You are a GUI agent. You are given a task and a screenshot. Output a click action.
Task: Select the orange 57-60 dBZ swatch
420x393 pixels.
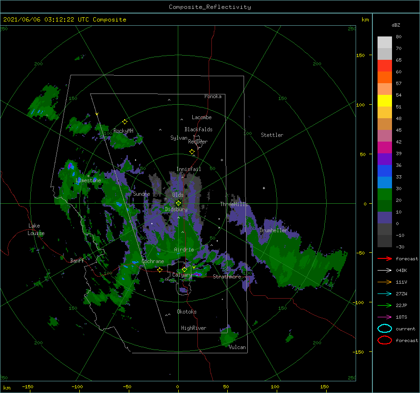pos(385,77)
